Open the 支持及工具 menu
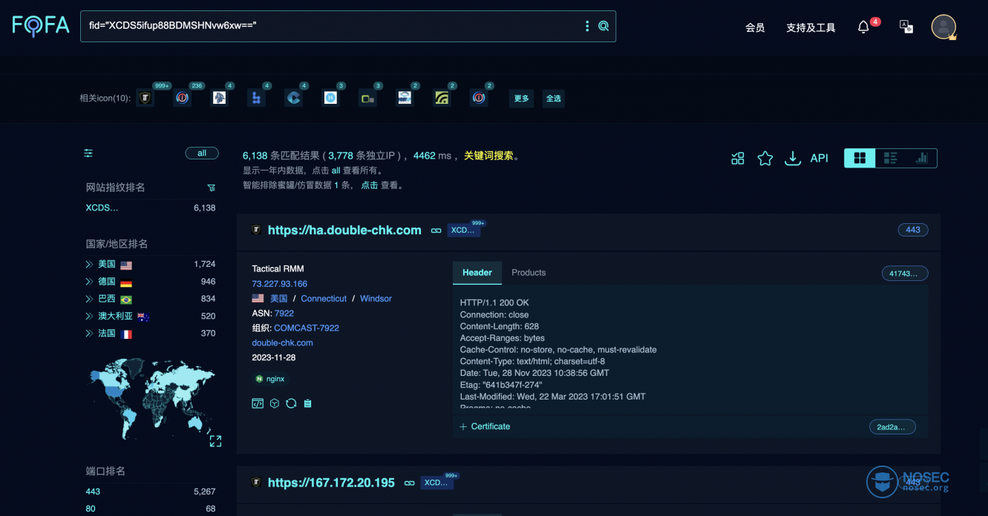Screen dimensions: 988x516 pyautogui.click(x=811, y=27)
